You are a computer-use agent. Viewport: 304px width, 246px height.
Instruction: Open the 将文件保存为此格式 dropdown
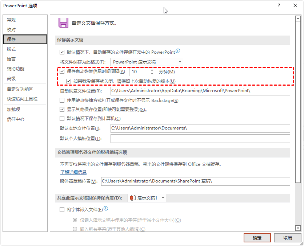(x=147, y=62)
